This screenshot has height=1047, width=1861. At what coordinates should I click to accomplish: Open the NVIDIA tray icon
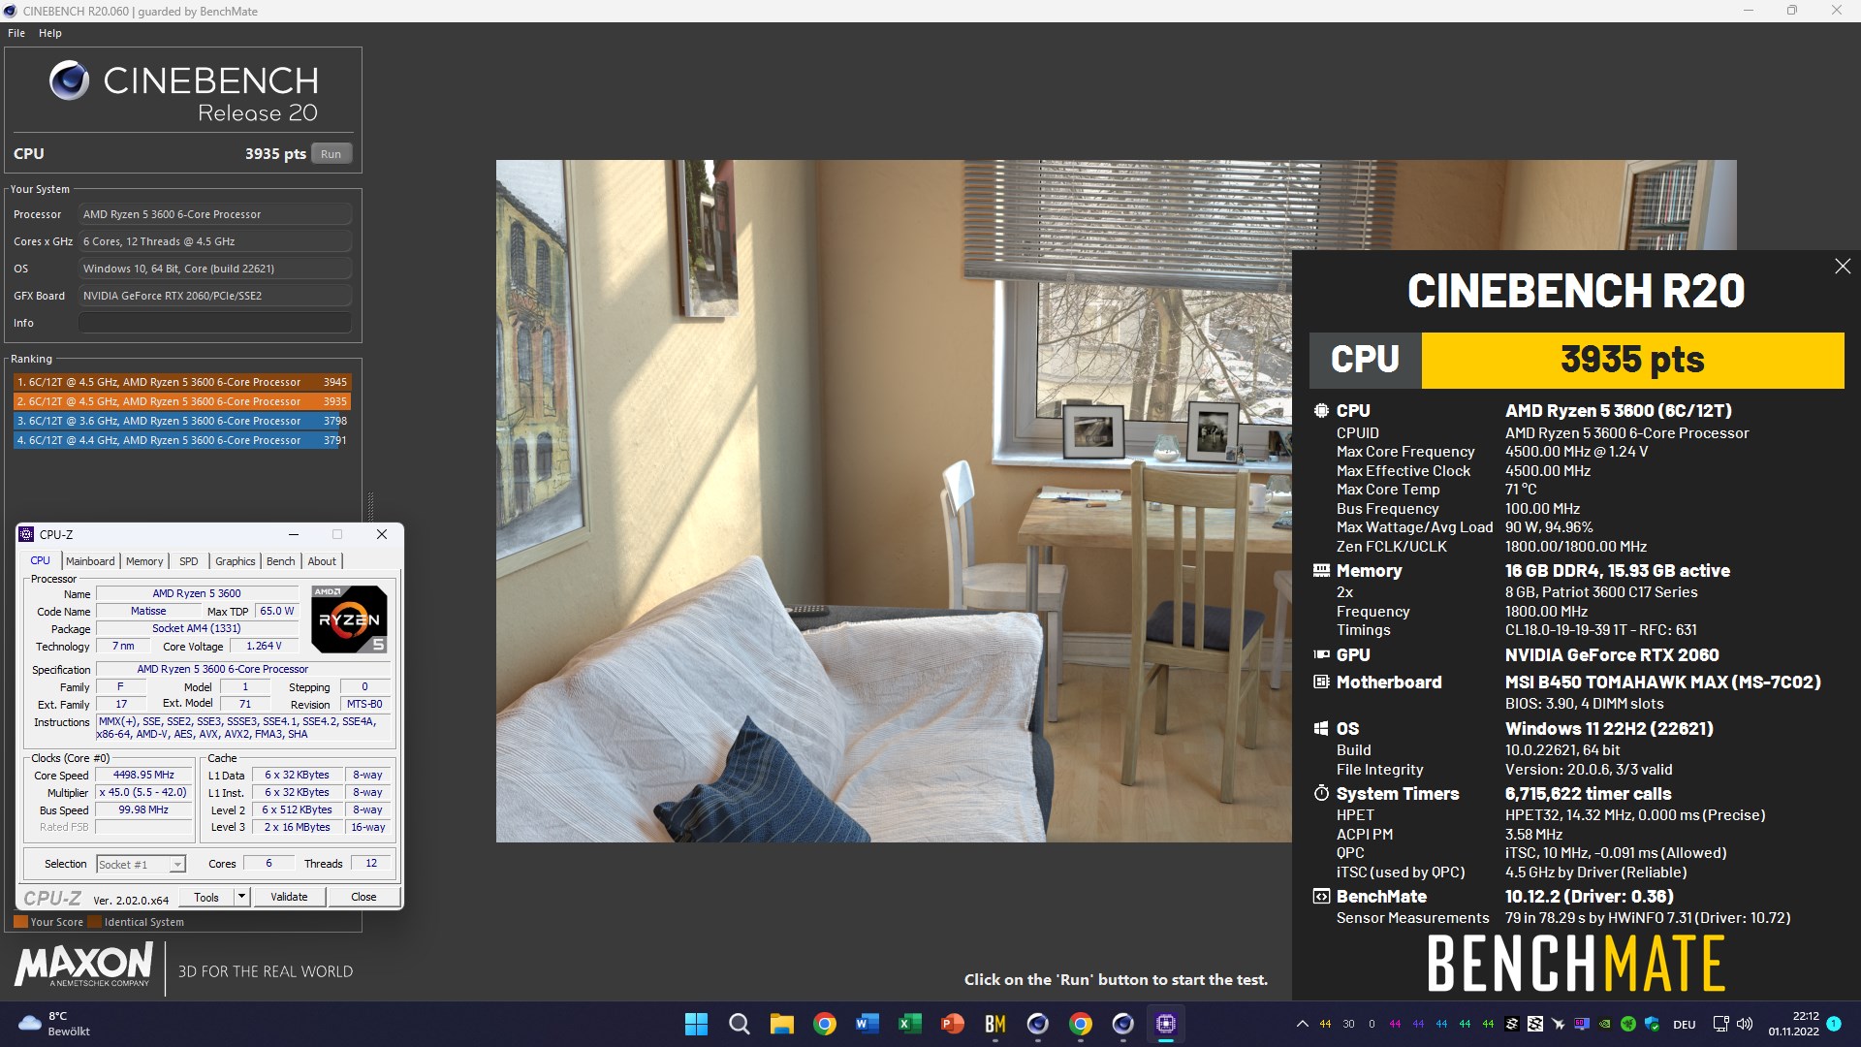click(x=1605, y=1024)
